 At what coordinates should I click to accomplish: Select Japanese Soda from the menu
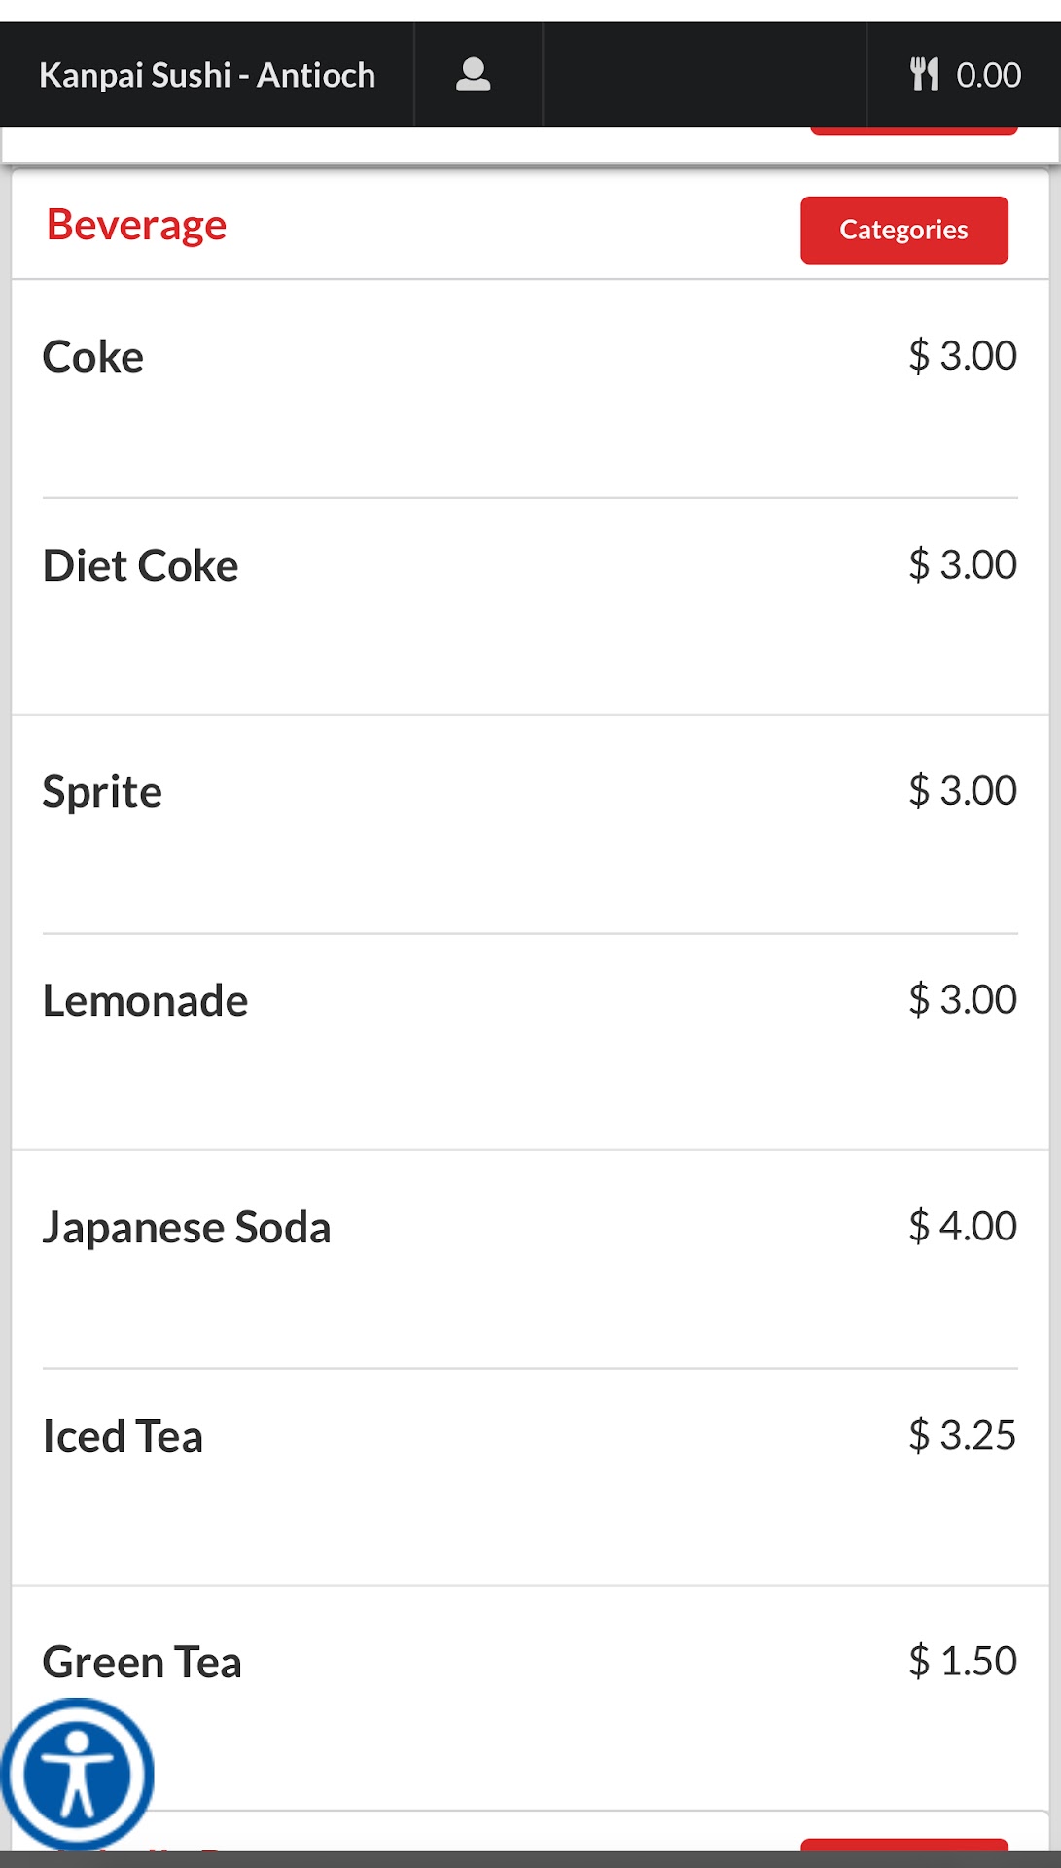click(187, 1228)
